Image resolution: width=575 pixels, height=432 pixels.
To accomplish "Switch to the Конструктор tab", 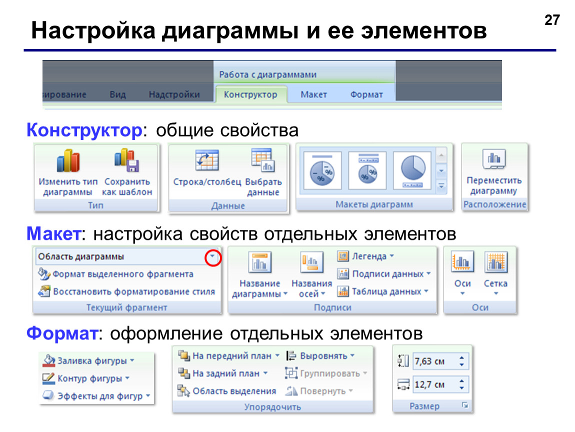I will pos(250,94).
